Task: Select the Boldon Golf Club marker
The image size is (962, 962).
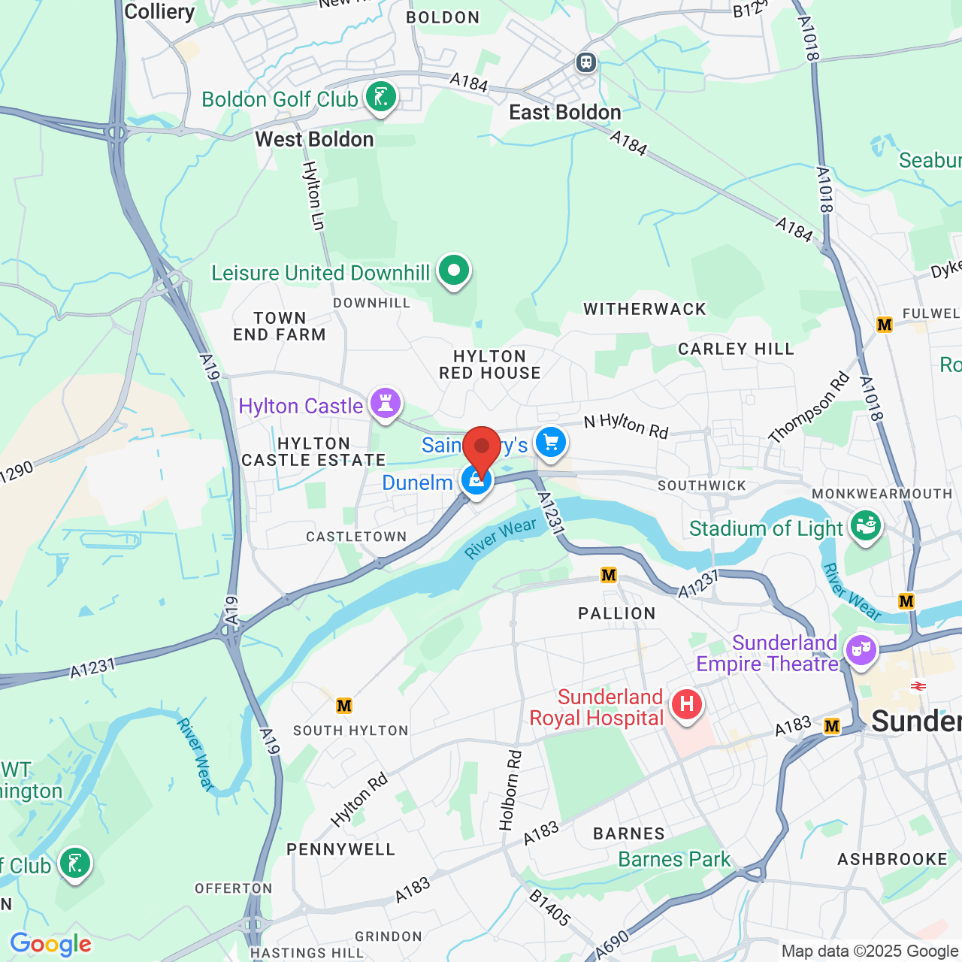Action: (x=381, y=98)
